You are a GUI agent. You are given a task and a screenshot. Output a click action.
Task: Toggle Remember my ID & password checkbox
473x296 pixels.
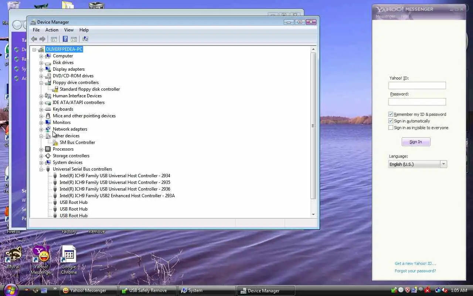point(391,114)
